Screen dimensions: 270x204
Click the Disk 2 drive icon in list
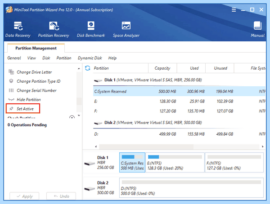click(x=98, y=123)
